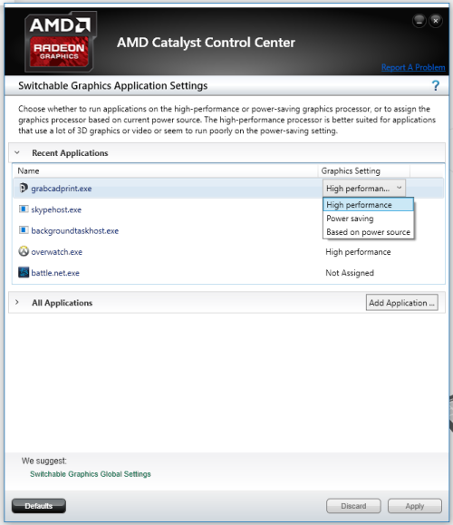Click the skypehost.exe icon
The height and width of the screenshot is (525, 453).
pyautogui.click(x=24, y=209)
